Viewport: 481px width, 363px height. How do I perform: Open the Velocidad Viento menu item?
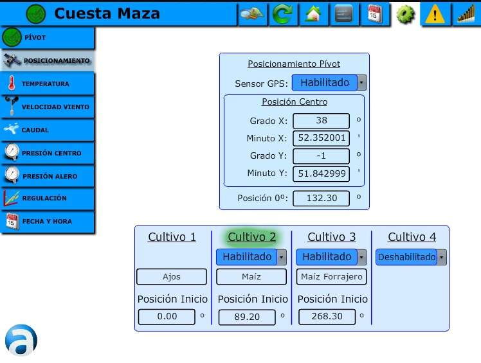[47, 107]
